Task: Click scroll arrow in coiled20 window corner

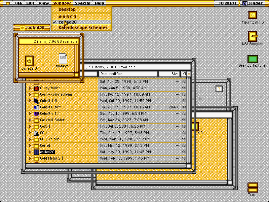Action: [x=77, y=75]
